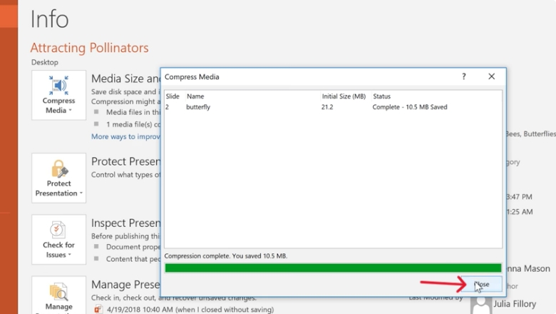
Task: Click the 'Status' column header
Action: 381,96
